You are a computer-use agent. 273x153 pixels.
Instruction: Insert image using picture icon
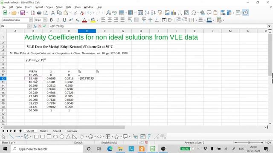coord(167,13)
